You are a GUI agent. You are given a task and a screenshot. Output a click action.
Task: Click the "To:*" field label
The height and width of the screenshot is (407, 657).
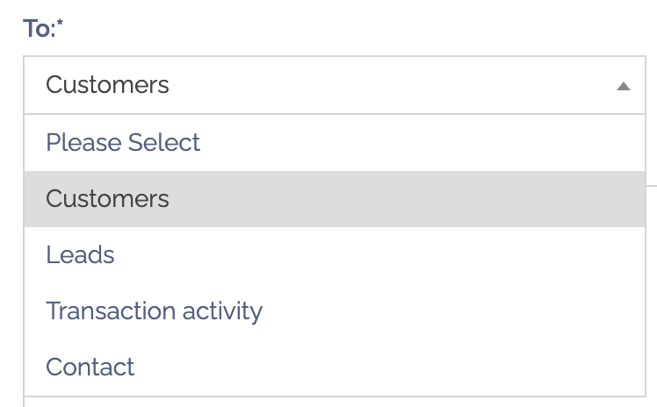(x=43, y=27)
